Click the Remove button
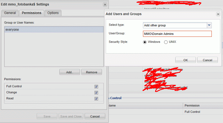The height and width of the screenshot is (123, 223). click(92, 72)
